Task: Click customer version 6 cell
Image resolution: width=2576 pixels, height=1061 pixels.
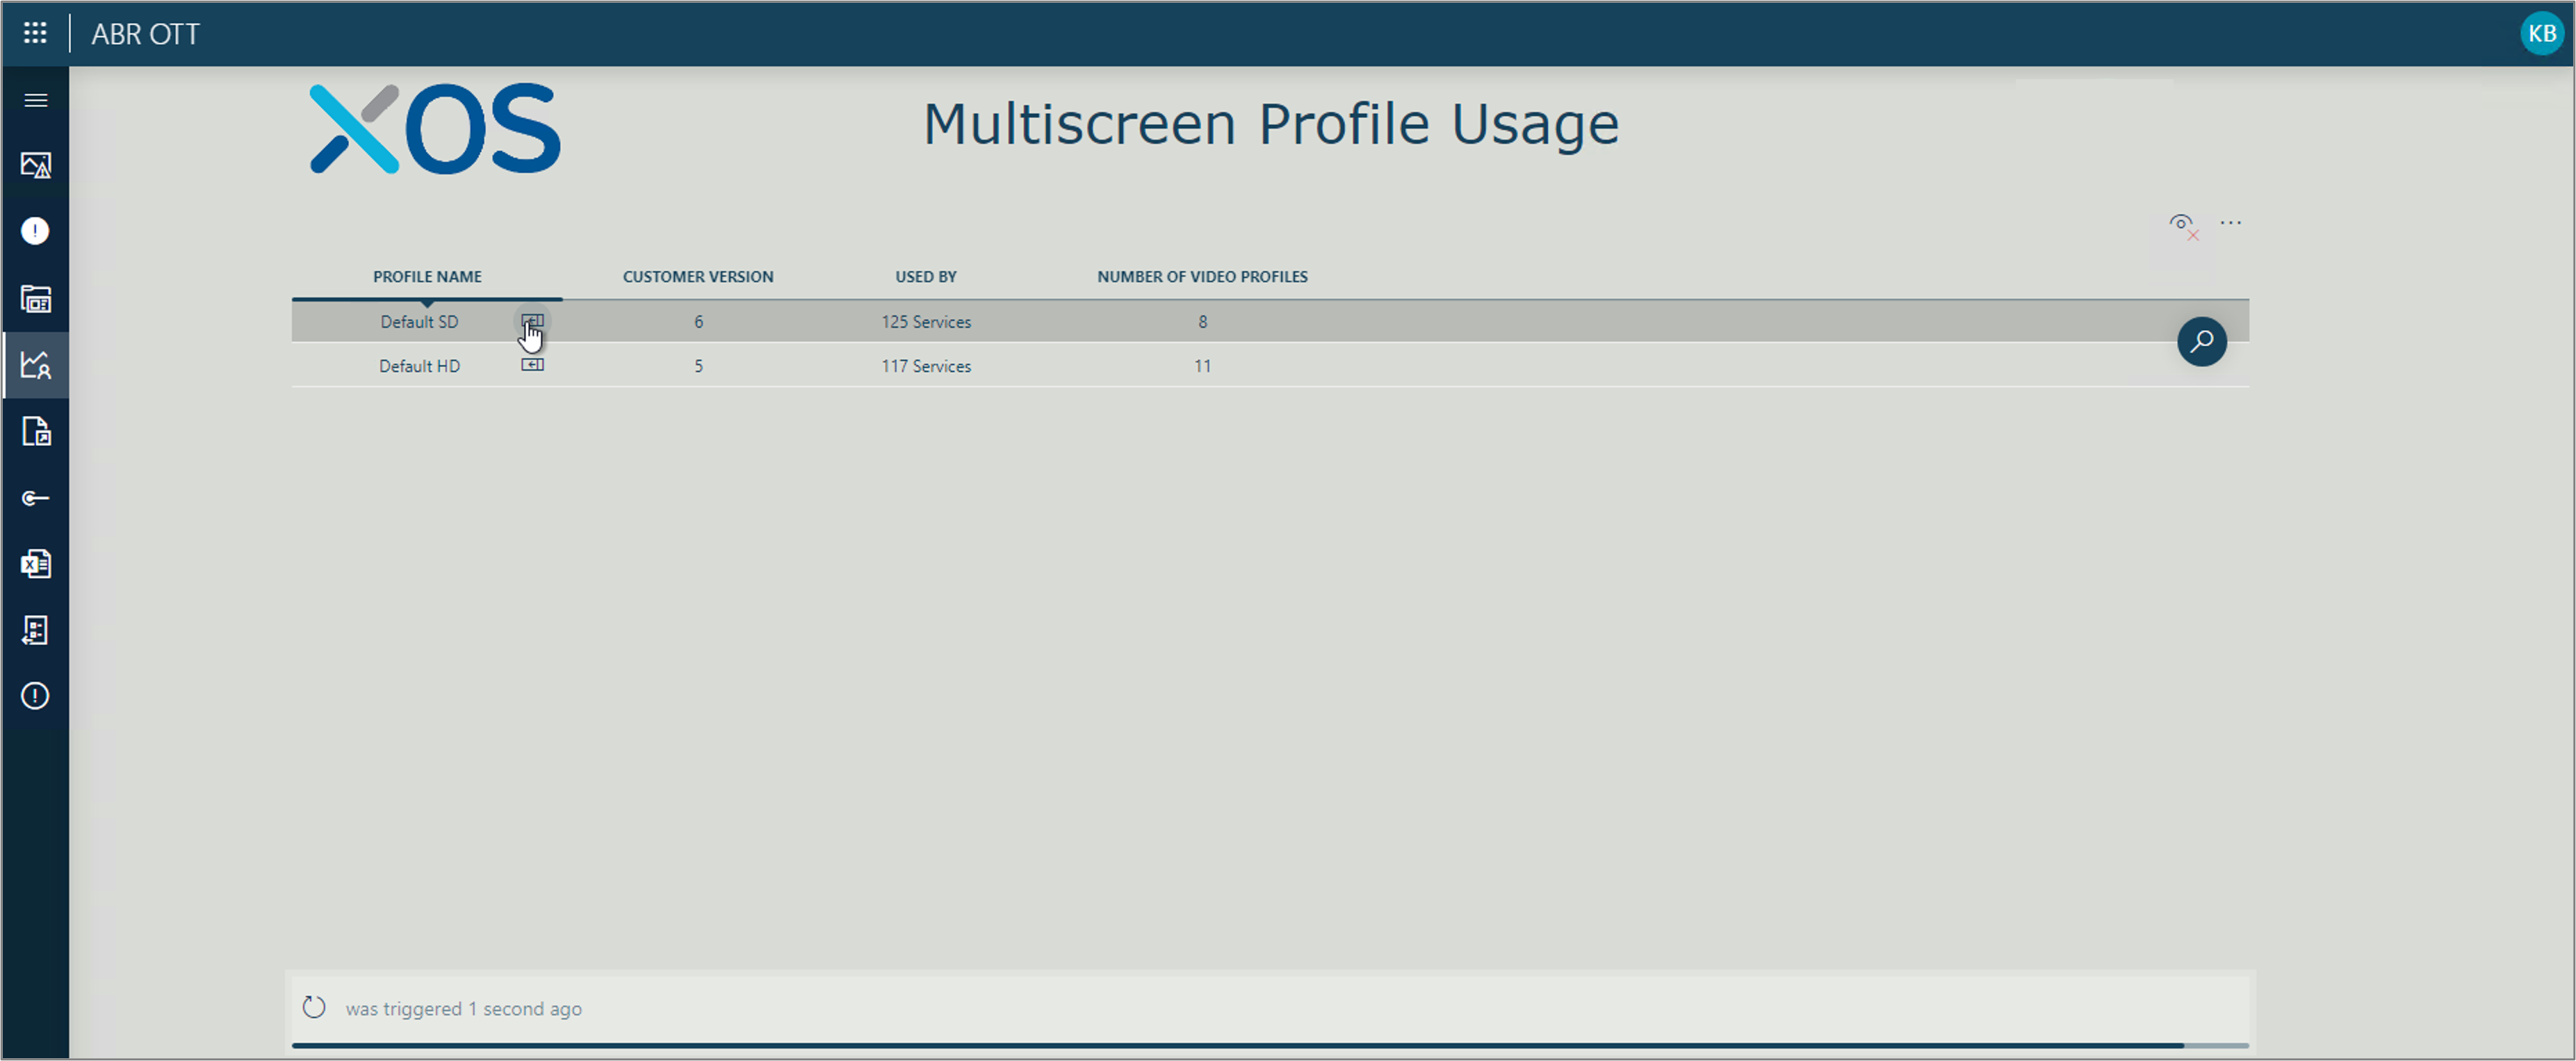Action: tap(698, 322)
